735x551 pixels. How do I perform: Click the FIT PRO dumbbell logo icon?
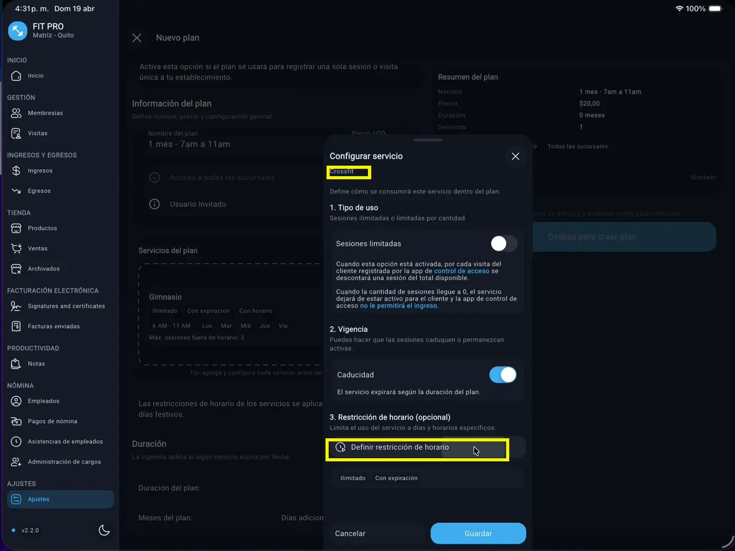17,31
